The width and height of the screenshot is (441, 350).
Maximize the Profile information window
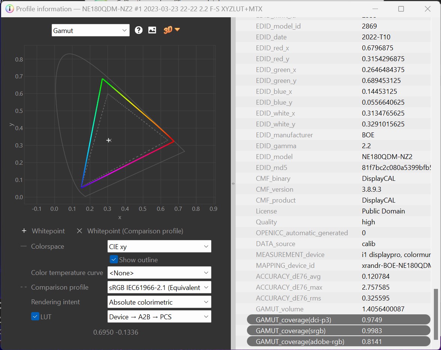401,9
